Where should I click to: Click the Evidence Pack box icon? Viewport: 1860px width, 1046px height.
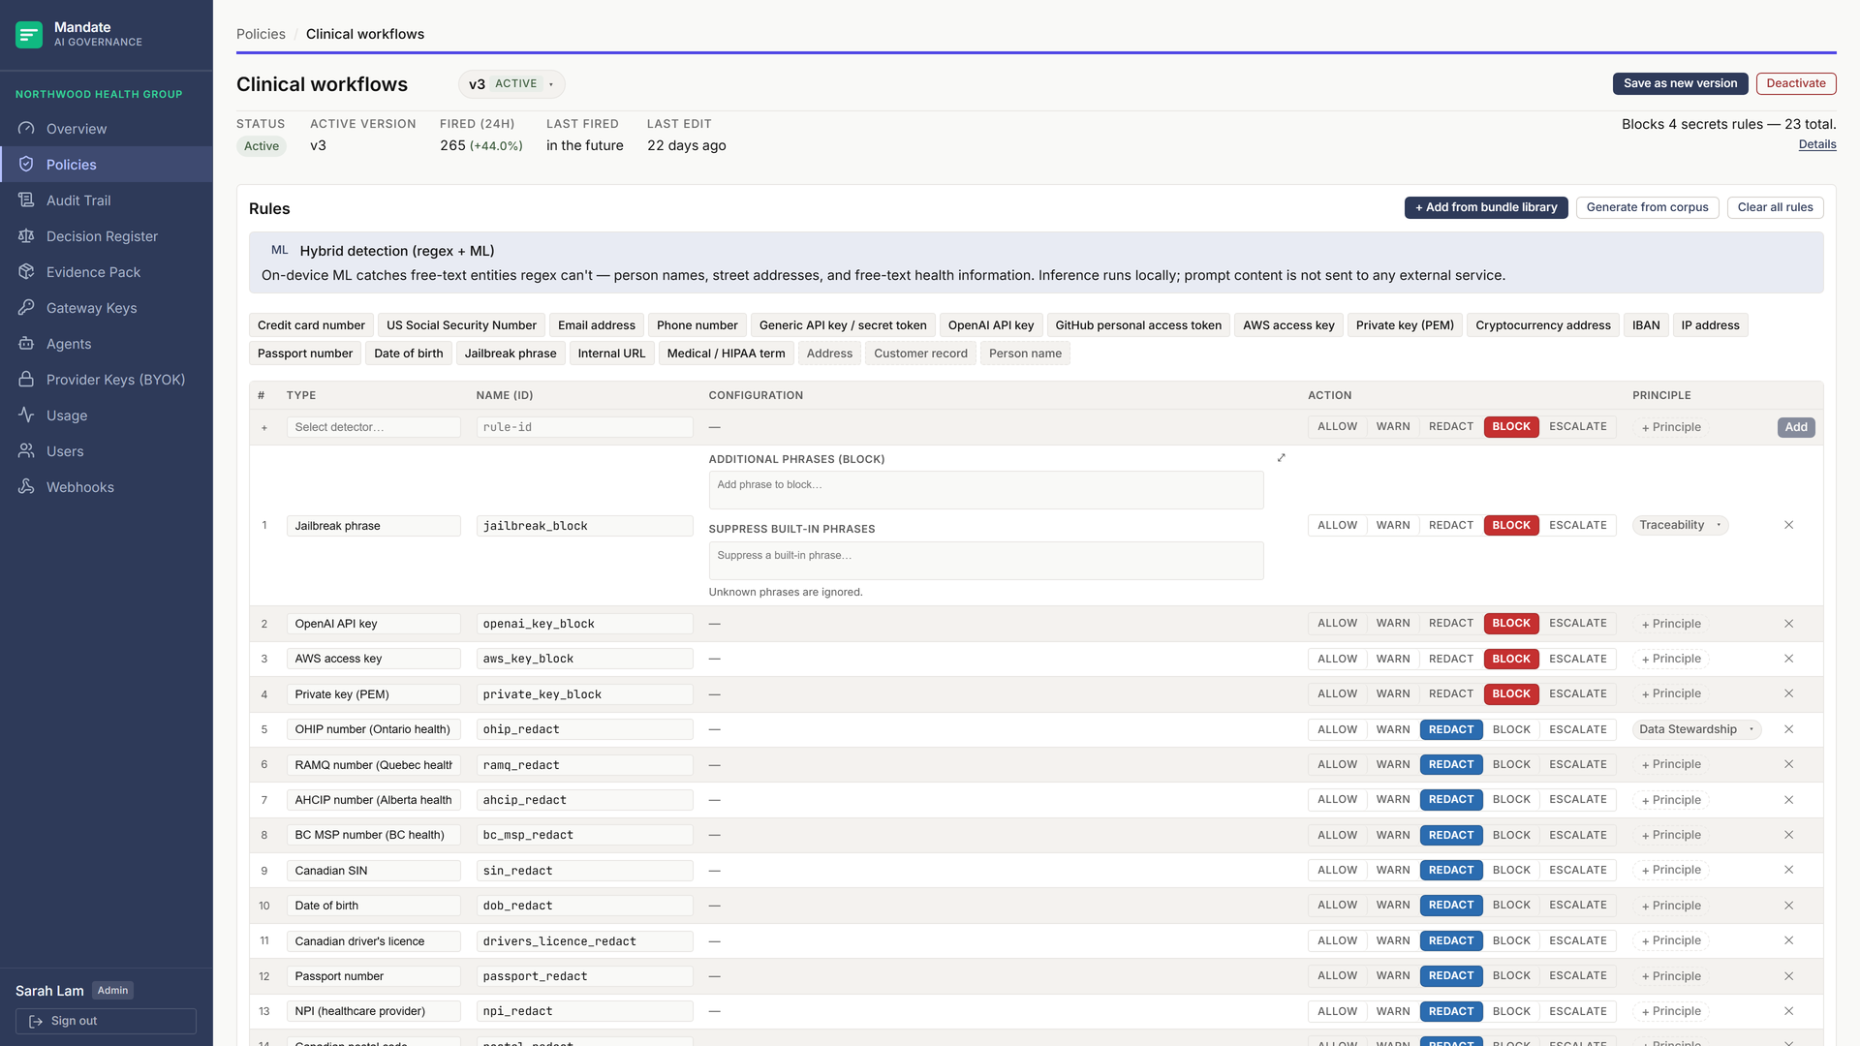26,272
